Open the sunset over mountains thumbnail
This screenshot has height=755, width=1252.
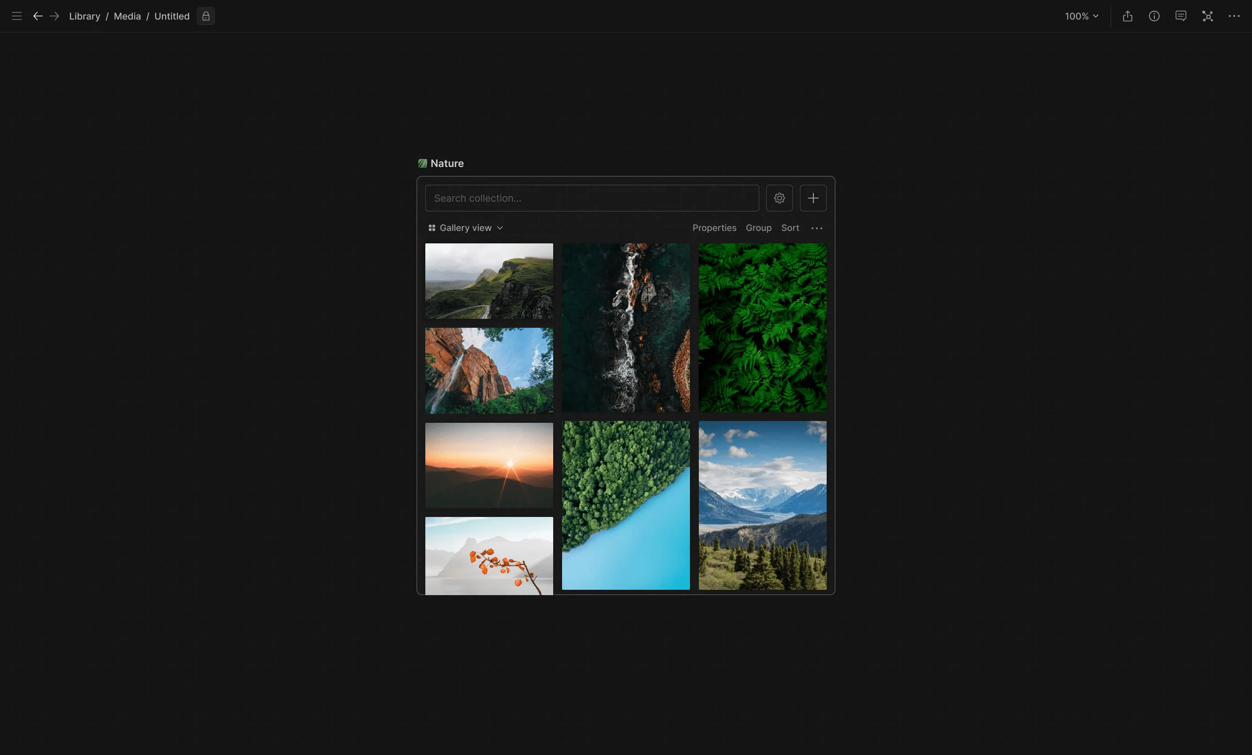[x=489, y=466]
